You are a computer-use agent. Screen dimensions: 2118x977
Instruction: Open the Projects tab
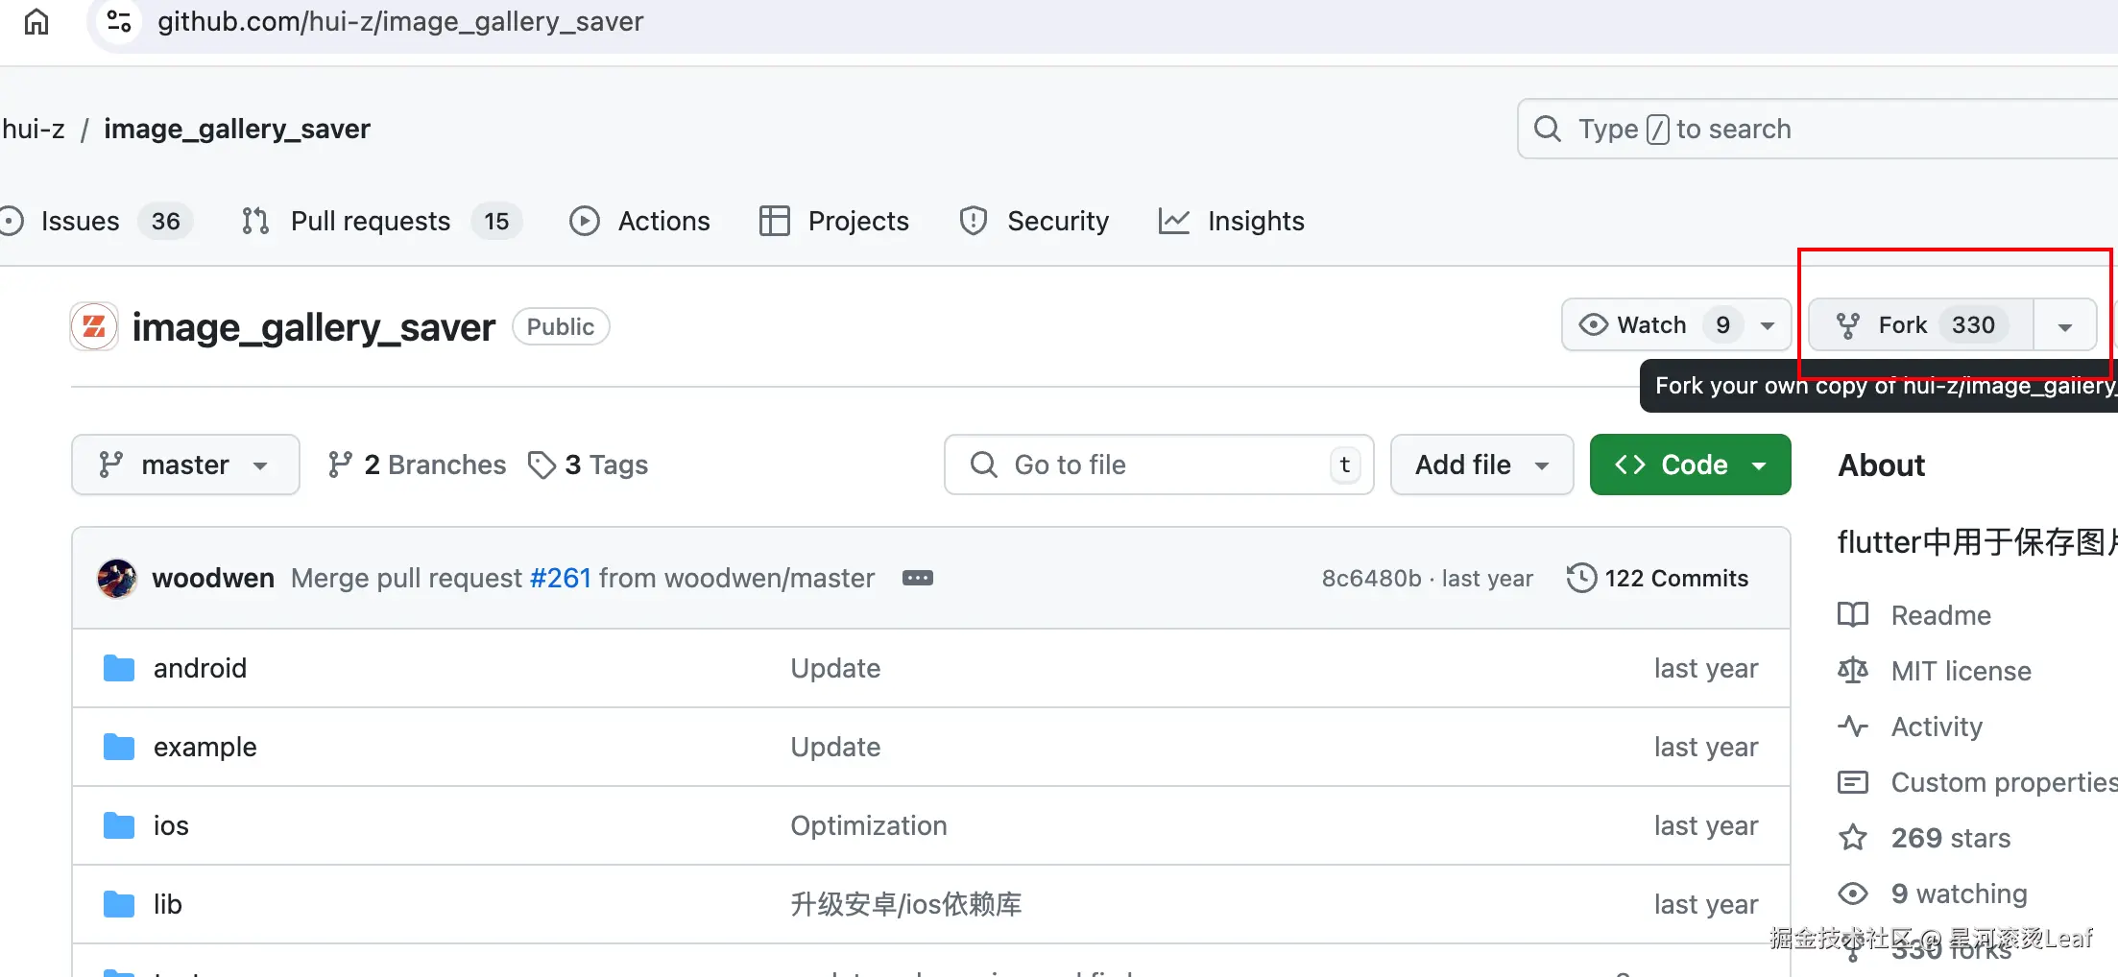[x=833, y=221]
